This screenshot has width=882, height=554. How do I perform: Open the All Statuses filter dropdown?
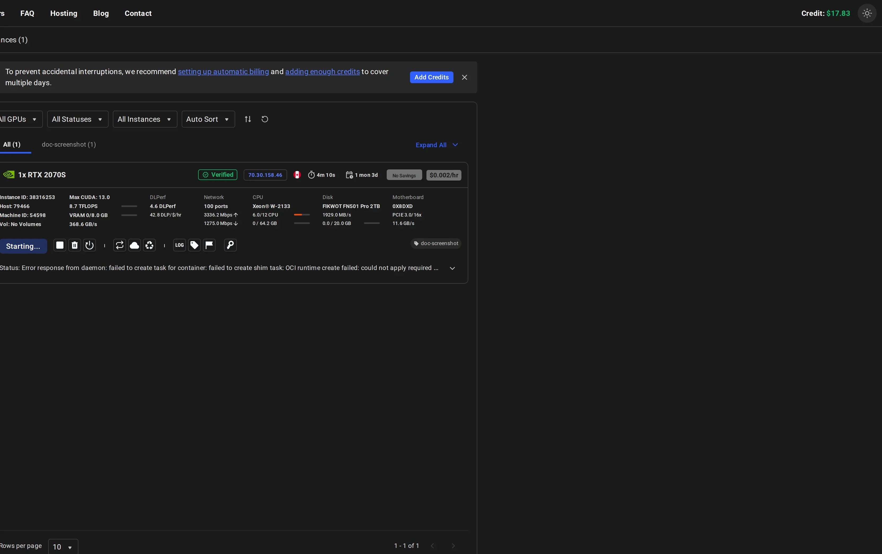(78, 119)
